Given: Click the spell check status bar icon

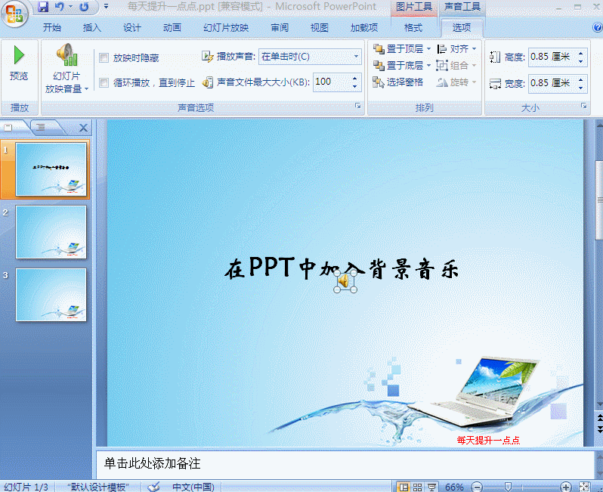Looking at the screenshot, I should 154,487.
